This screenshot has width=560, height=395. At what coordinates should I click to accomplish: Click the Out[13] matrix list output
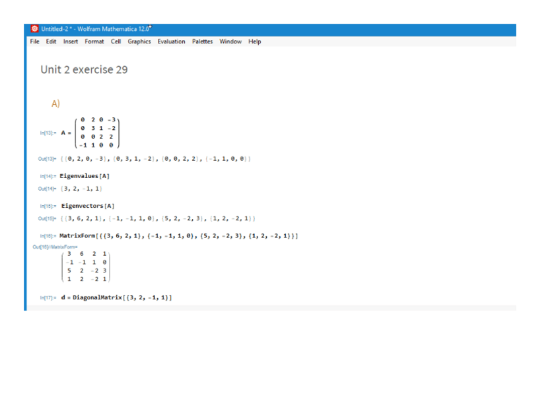click(x=155, y=159)
